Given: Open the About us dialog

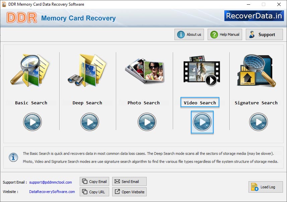Looking at the screenshot, I should click(x=189, y=34).
